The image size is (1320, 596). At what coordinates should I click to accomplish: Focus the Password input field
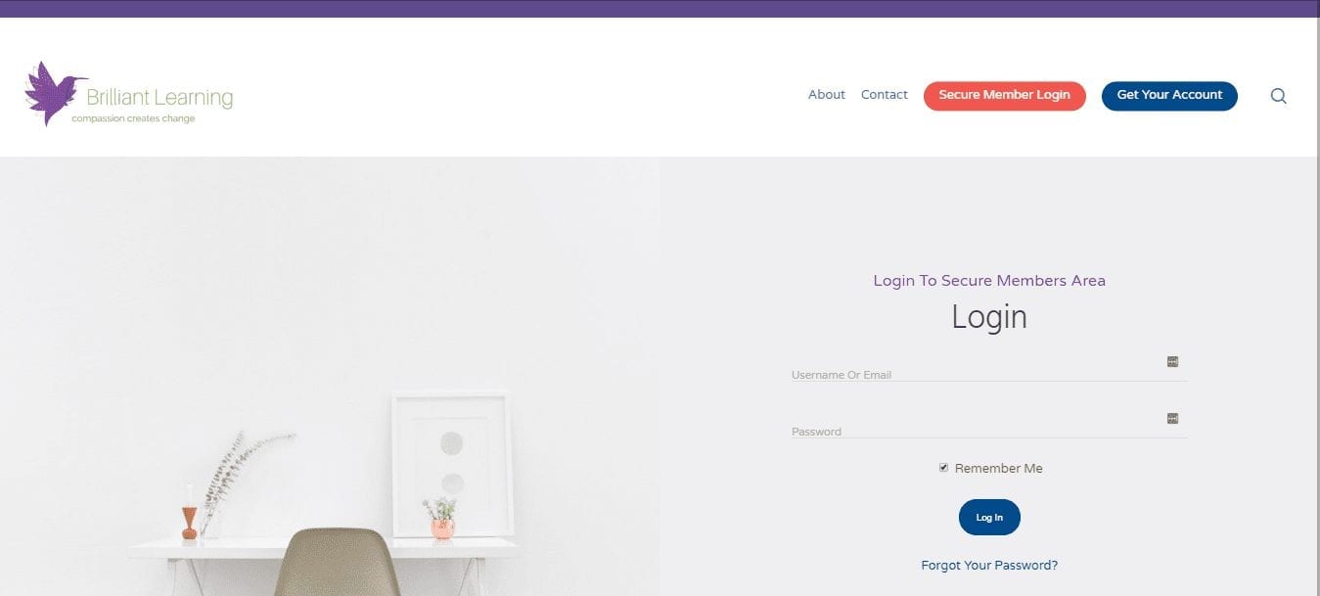(988, 425)
